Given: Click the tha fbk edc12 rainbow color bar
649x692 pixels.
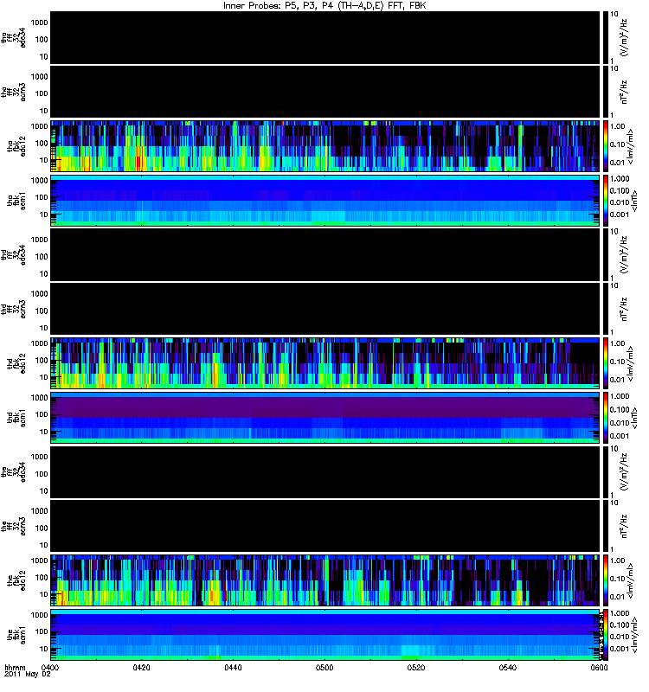Looking at the screenshot, I should coord(605,146).
